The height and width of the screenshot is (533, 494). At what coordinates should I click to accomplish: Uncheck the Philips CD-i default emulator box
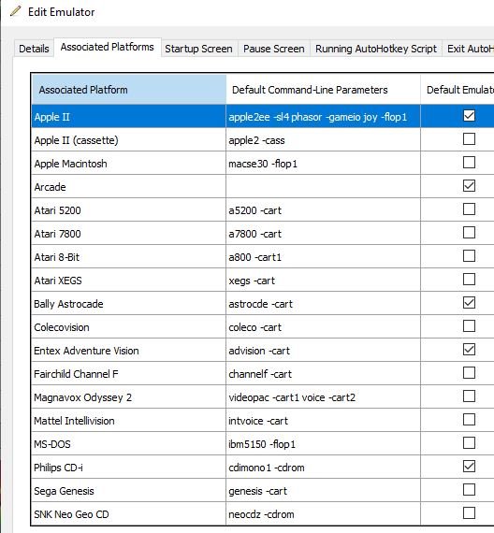pos(469,467)
